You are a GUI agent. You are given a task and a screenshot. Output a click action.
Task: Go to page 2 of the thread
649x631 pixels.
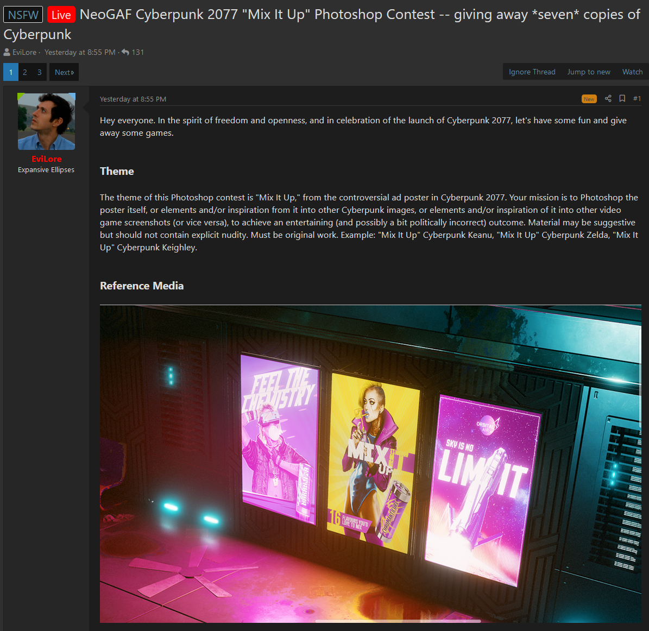pos(25,72)
